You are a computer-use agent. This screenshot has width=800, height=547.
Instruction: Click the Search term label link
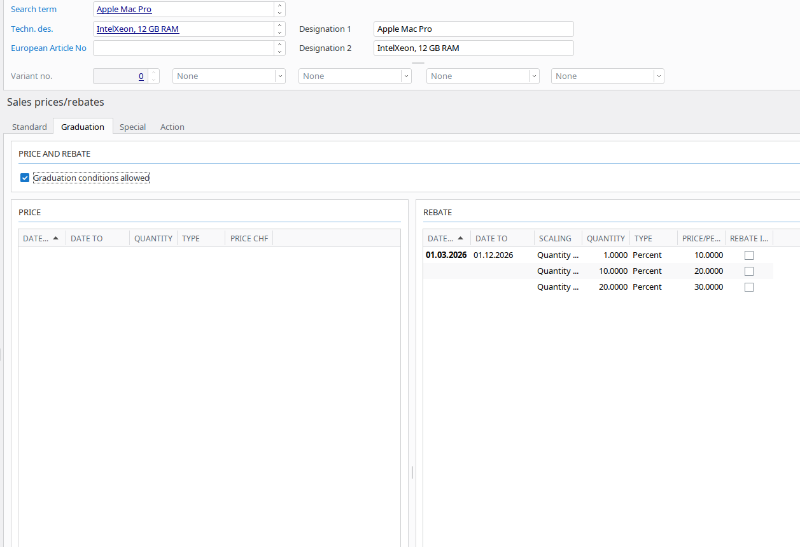[x=34, y=10]
